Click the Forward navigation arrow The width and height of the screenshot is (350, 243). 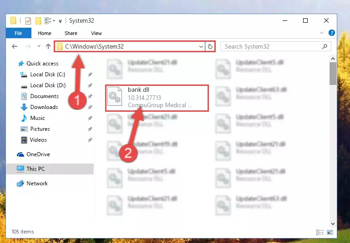coord(28,46)
